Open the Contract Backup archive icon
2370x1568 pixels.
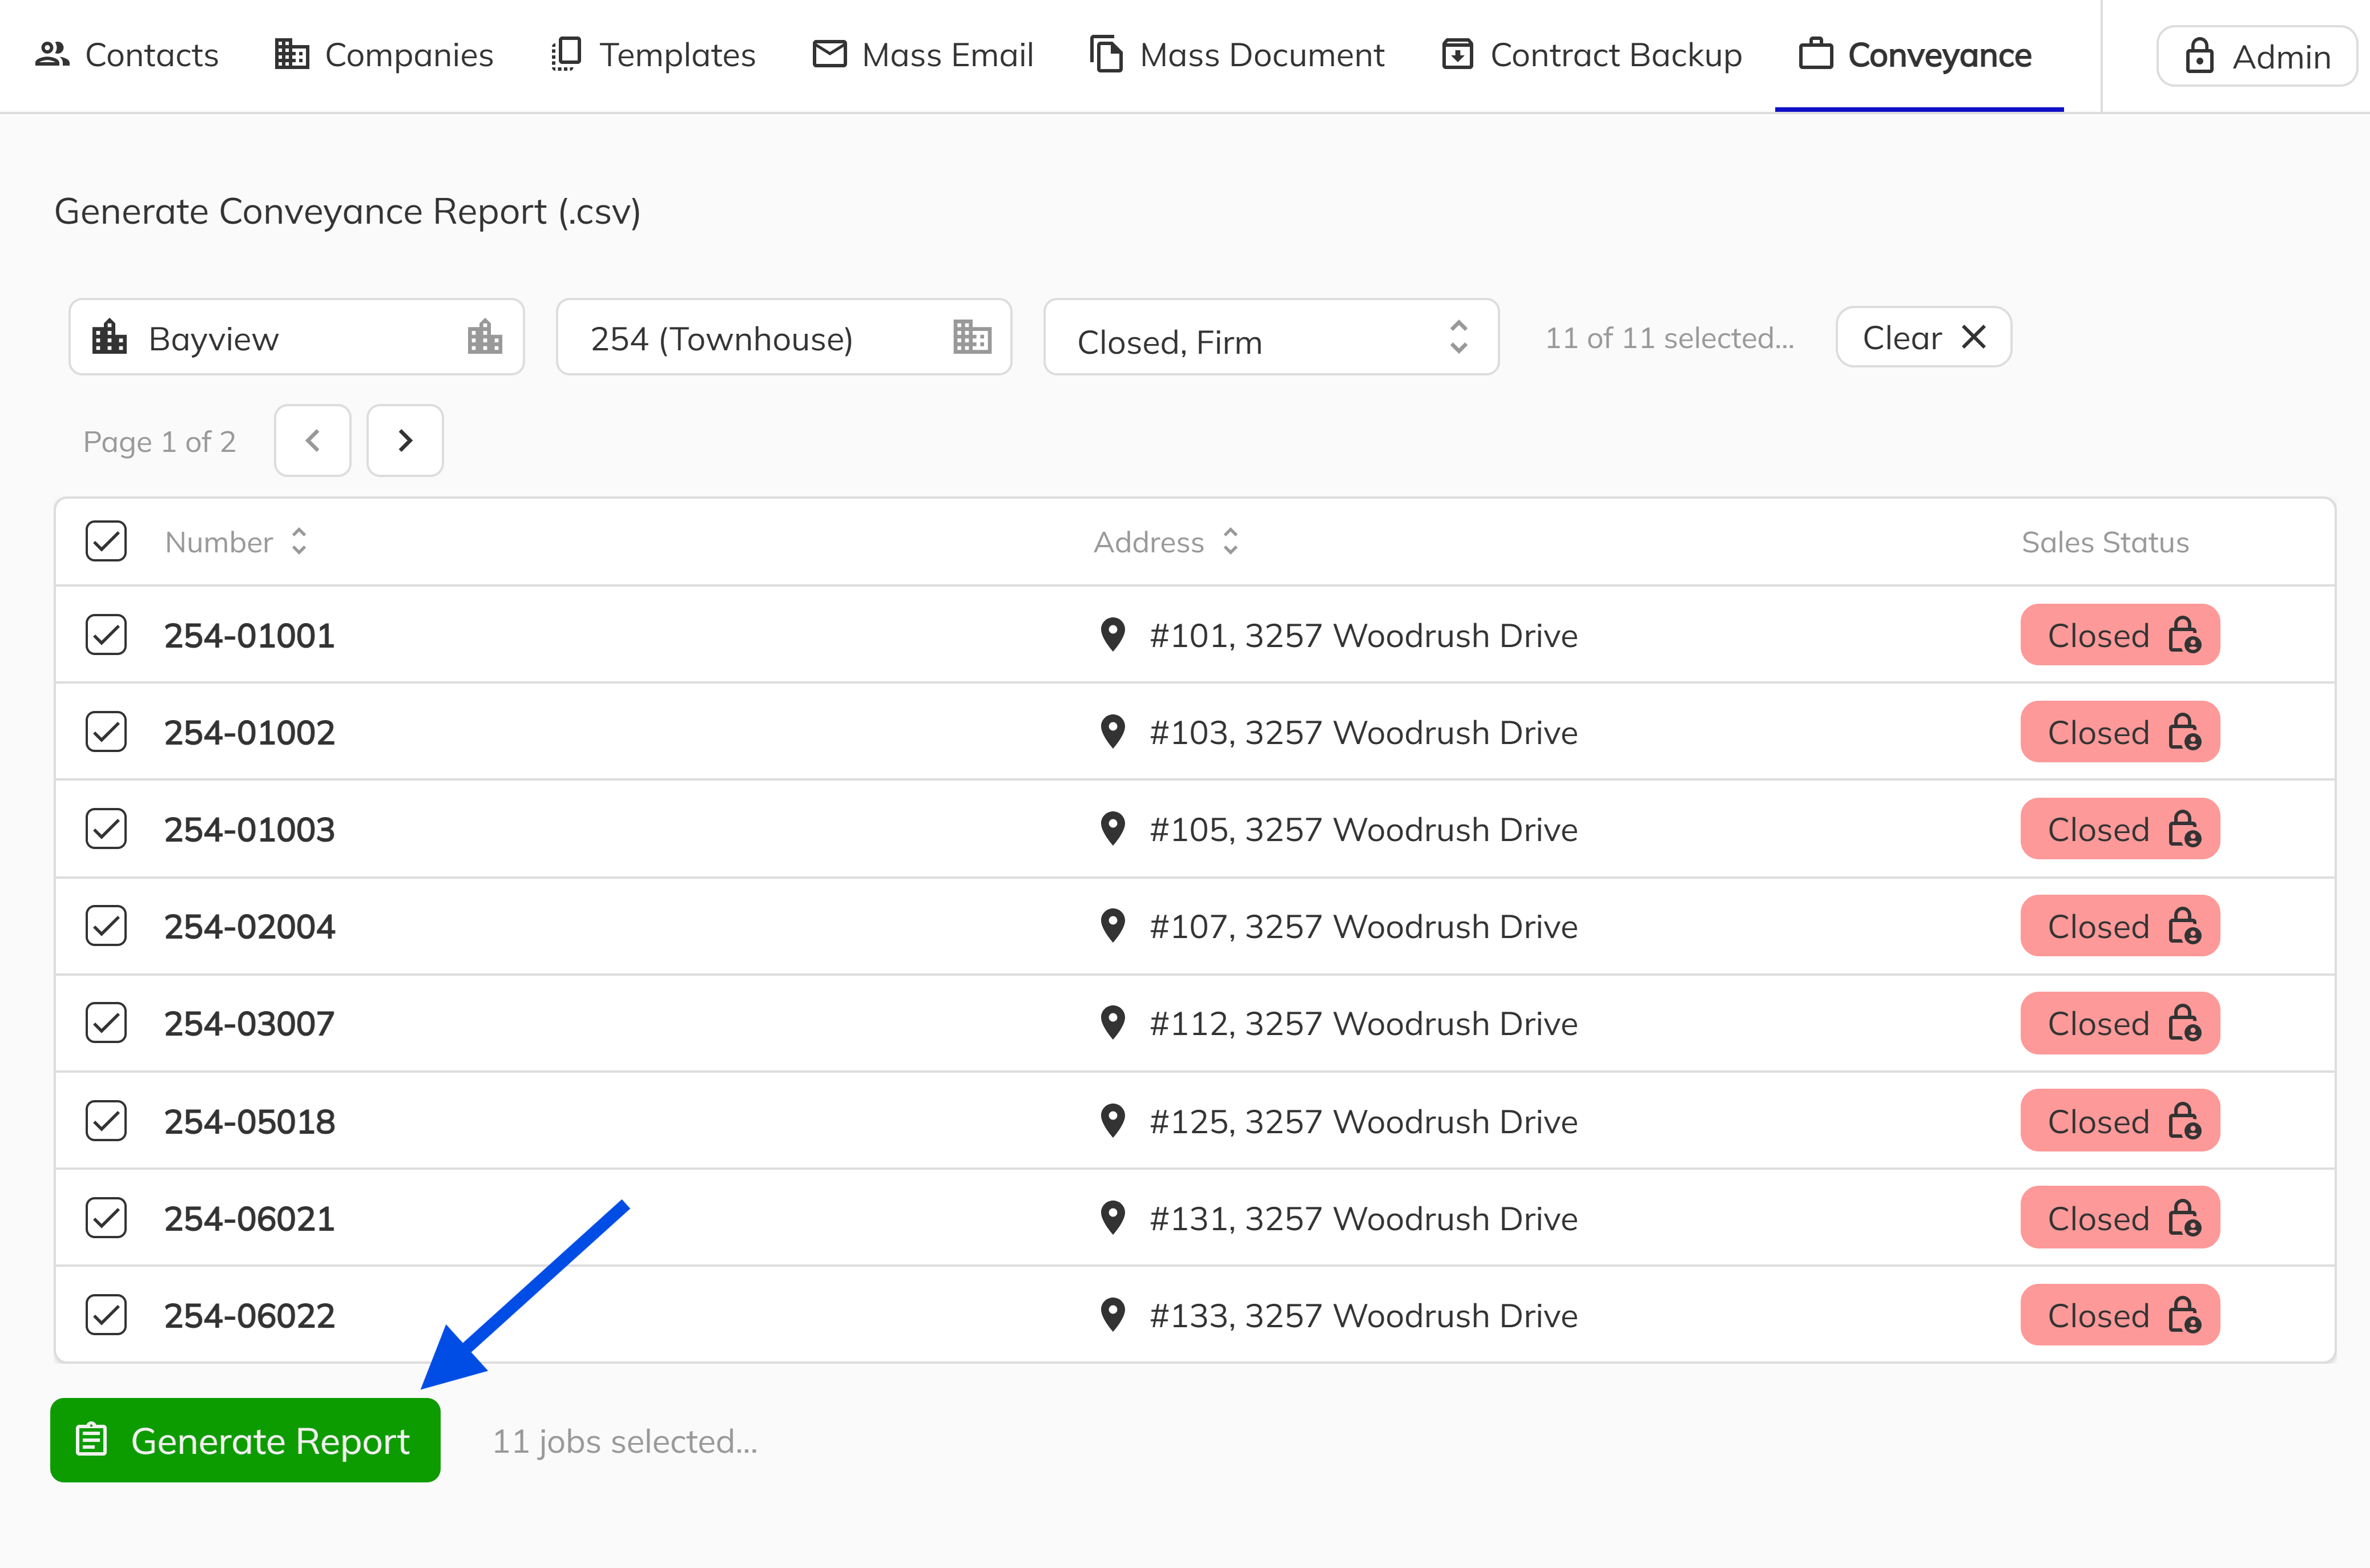[x=1458, y=54]
